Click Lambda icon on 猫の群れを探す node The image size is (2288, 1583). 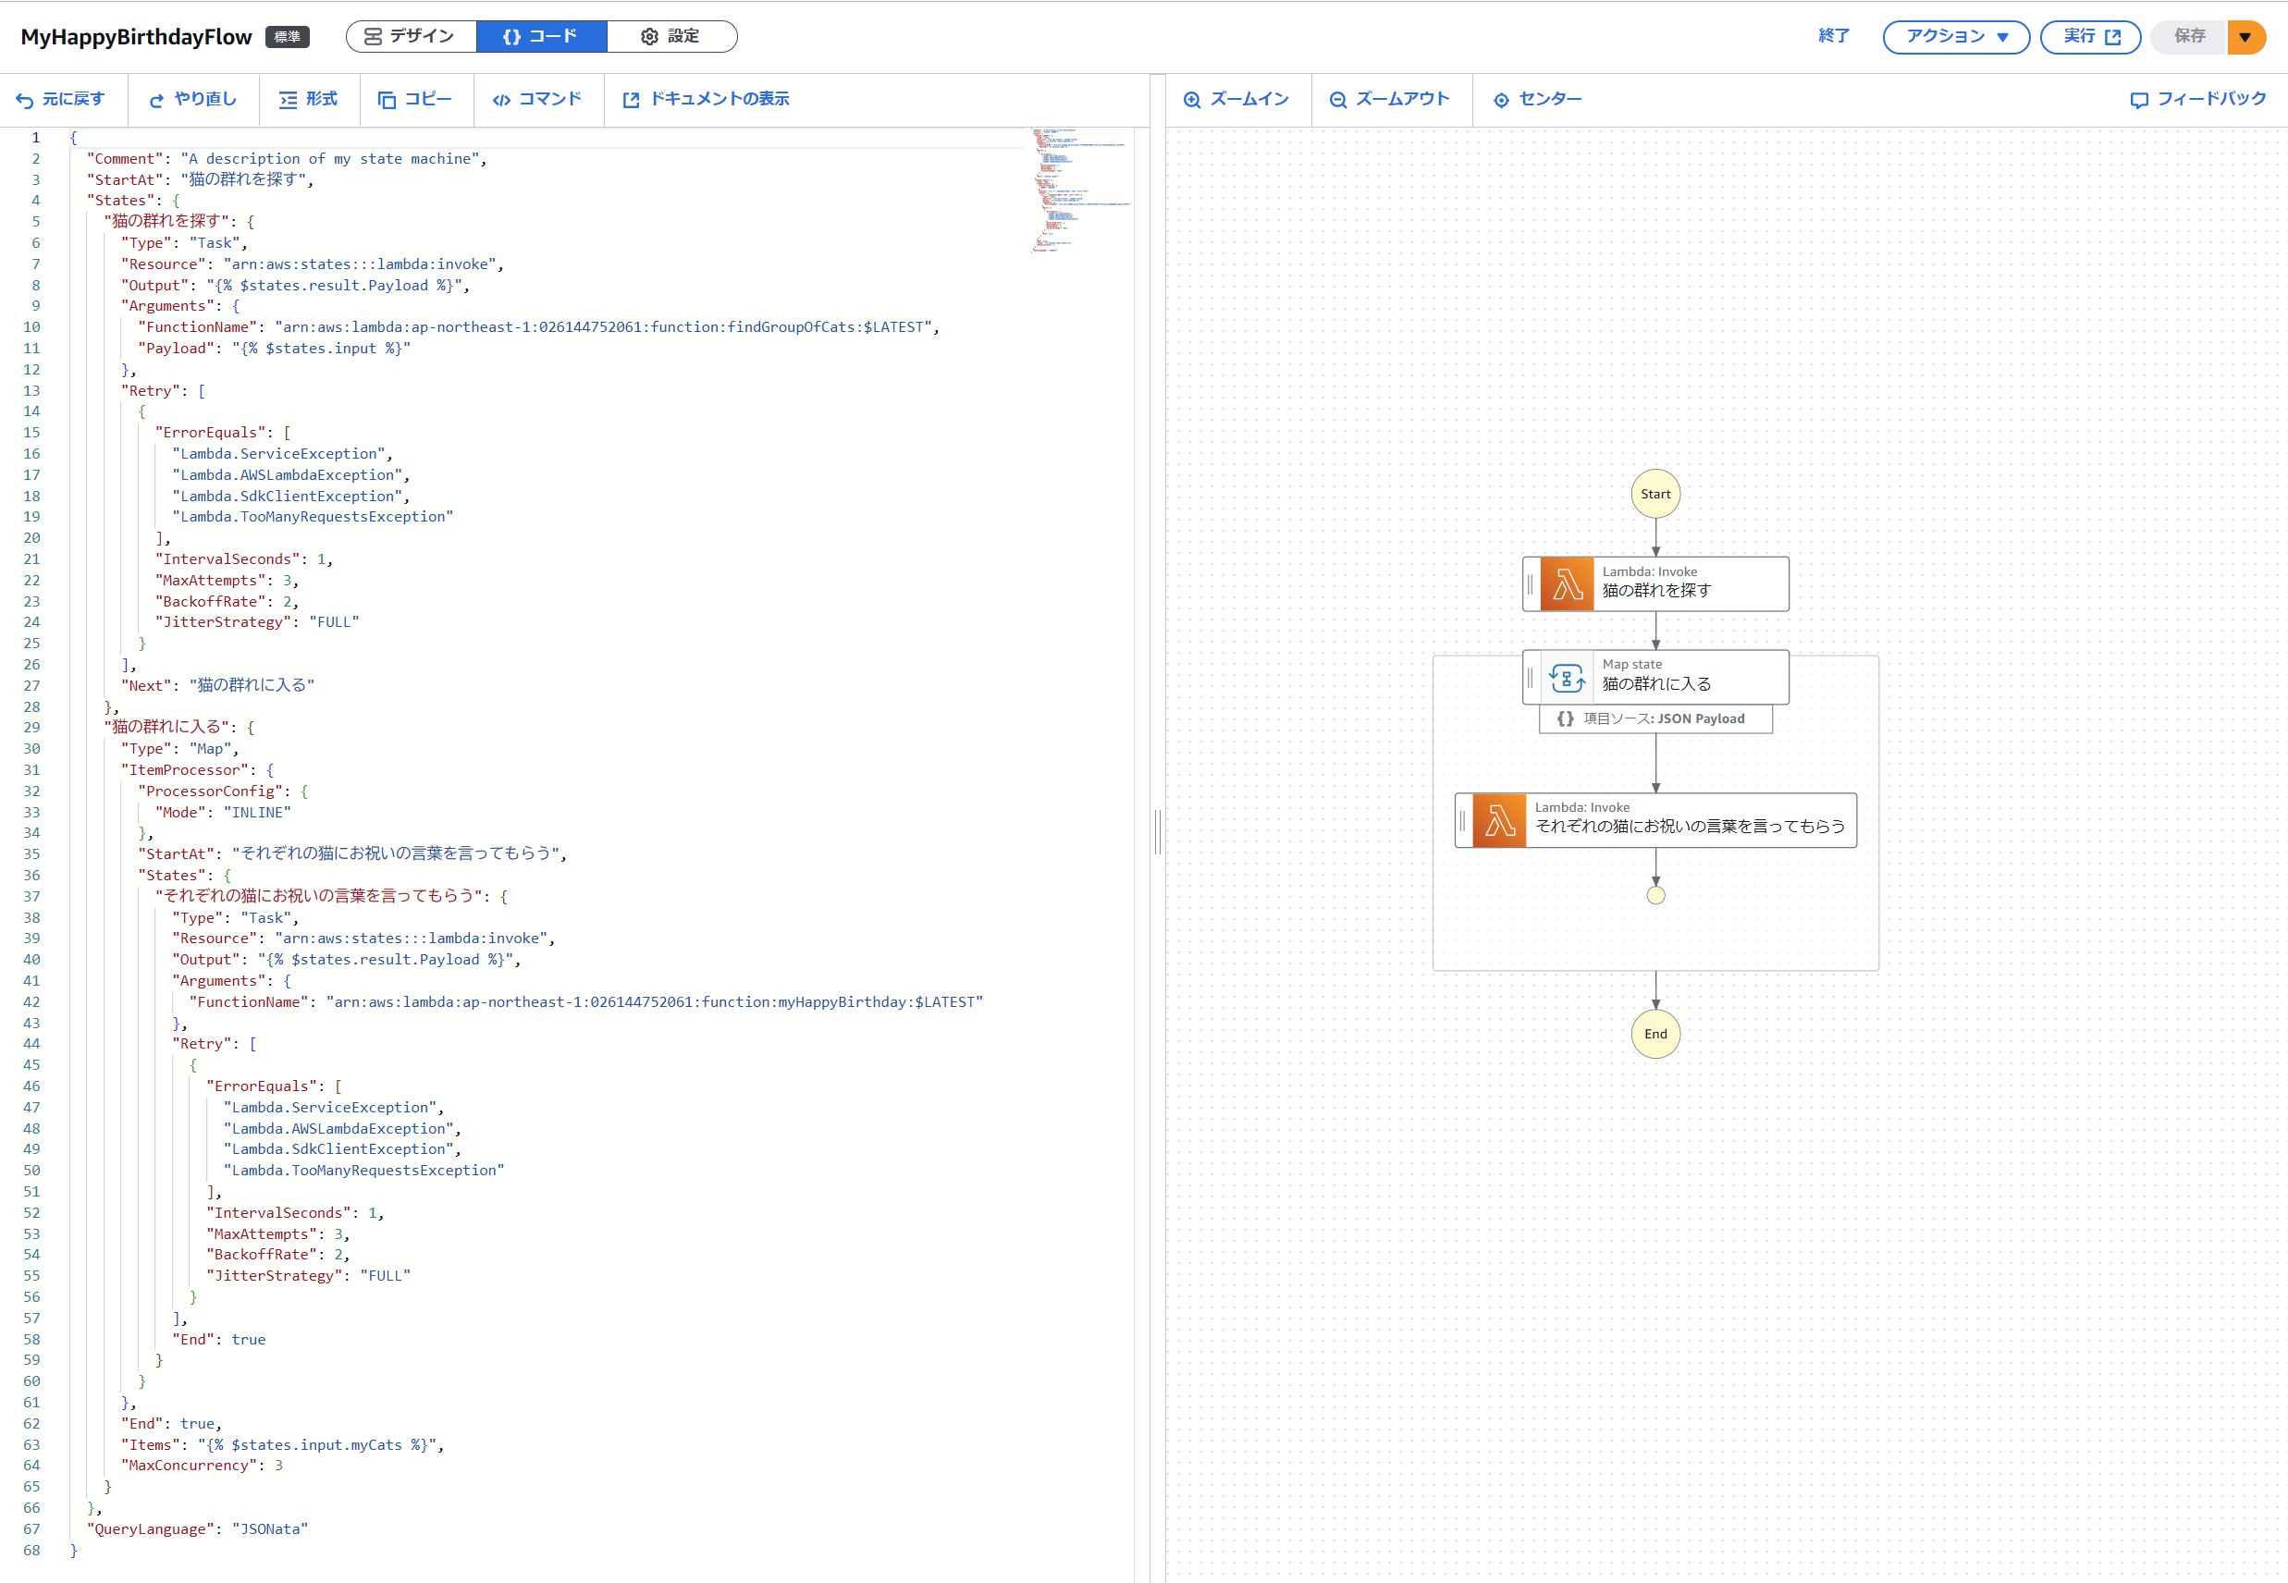coord(1567,584)
